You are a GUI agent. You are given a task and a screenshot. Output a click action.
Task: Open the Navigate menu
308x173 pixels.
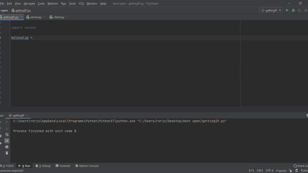[29, 3]
